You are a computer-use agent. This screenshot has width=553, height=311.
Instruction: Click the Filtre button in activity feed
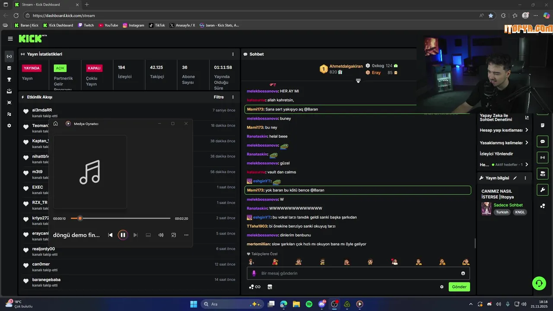(219, 97)
